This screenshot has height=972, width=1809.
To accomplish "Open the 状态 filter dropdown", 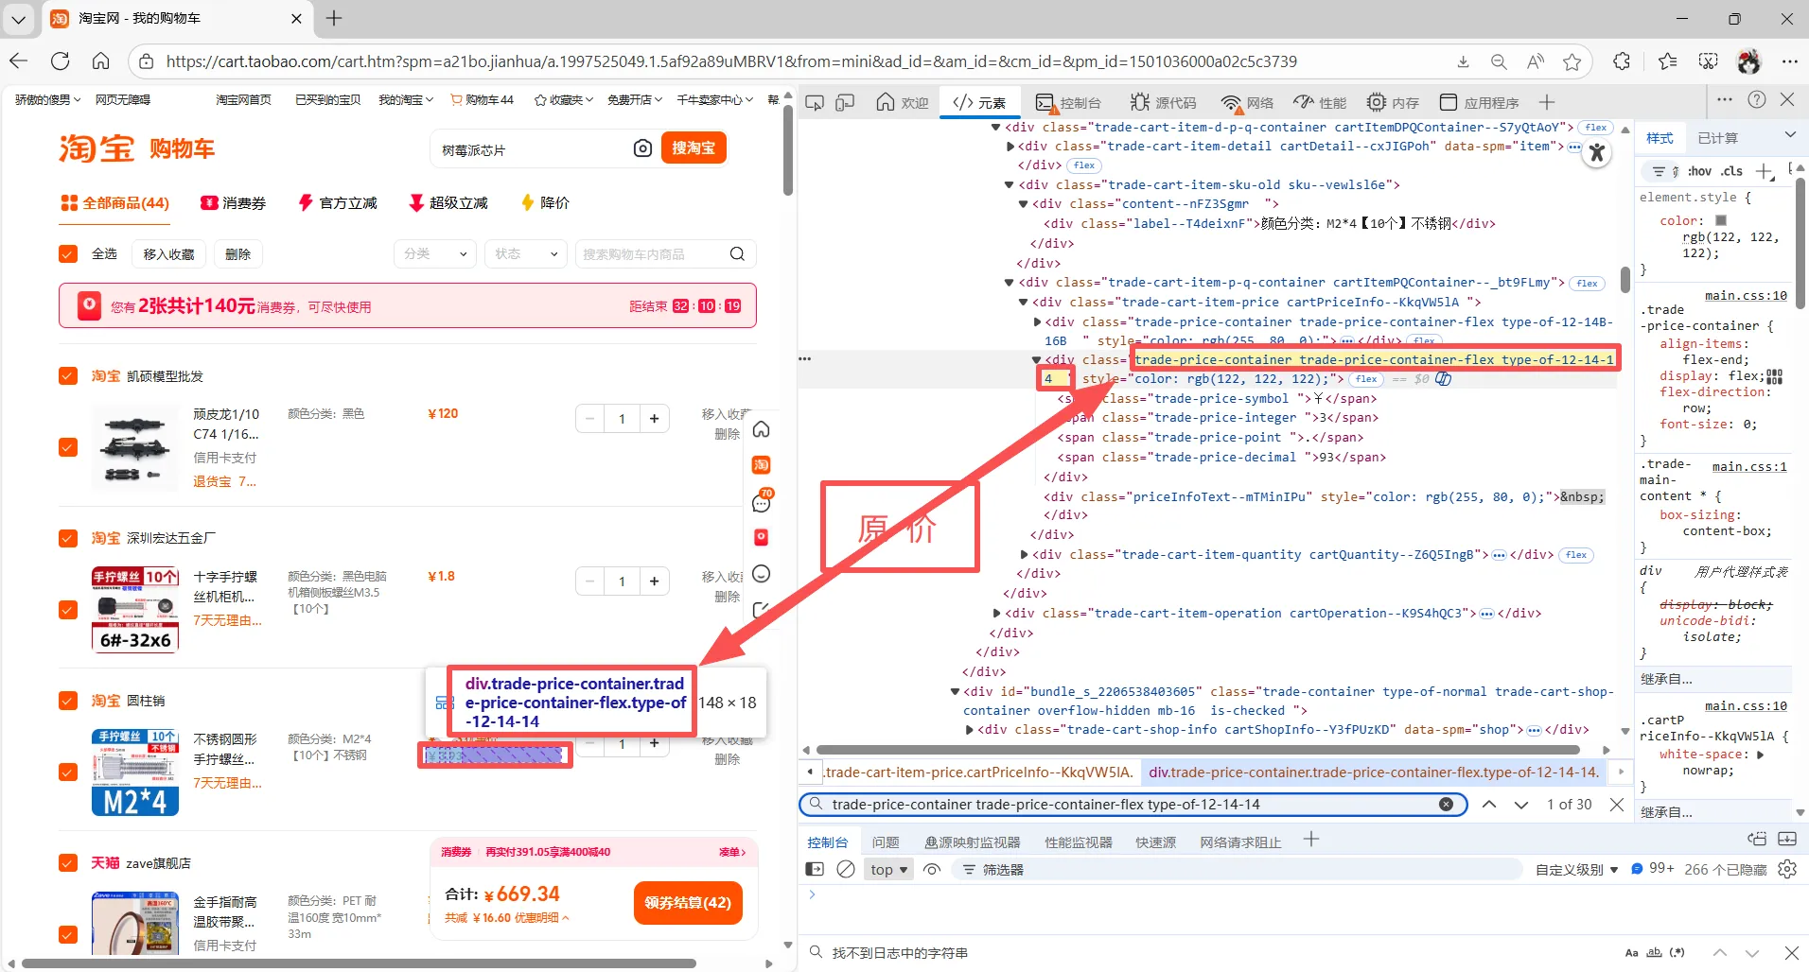I will pyautogui.click(x=525, y=253).
